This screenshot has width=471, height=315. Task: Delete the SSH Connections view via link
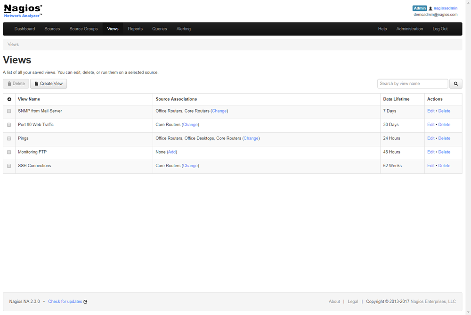pos(444,166)
